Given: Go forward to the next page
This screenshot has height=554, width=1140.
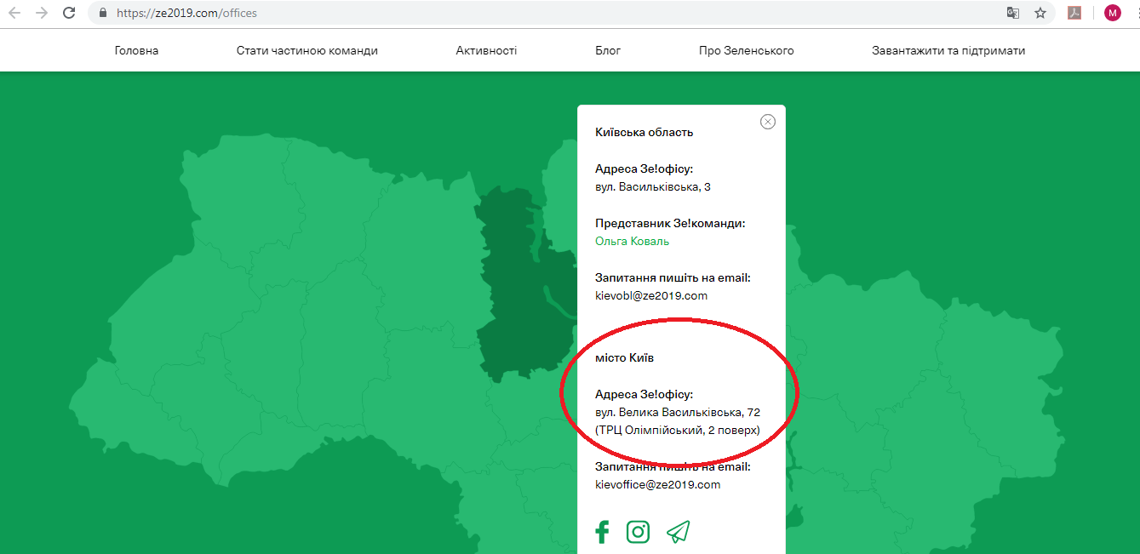Looking at the screenshot, I should click(x=42, y=13).
